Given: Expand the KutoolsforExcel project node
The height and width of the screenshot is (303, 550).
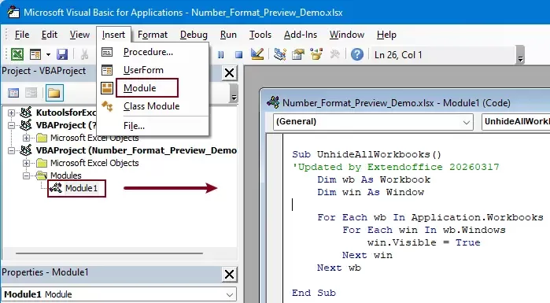Looking at the screenshot, I should [11, 113].
